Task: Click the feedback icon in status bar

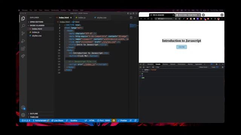Action: click(131, 121)
